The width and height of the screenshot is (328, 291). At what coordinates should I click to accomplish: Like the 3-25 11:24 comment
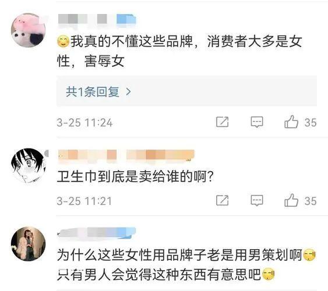pos(291,122)
